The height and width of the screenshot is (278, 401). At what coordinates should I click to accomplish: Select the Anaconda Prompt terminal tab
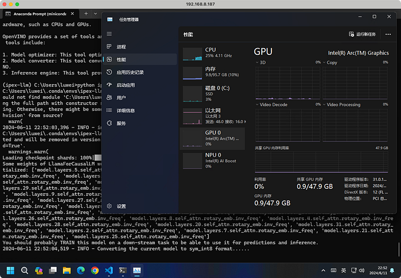(40, 14)
